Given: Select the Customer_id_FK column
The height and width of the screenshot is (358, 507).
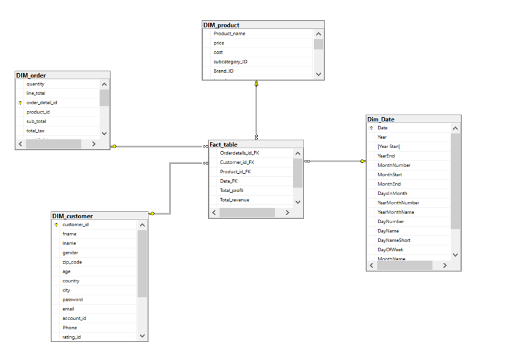Looking at the screenshot, I should [251, 162].
